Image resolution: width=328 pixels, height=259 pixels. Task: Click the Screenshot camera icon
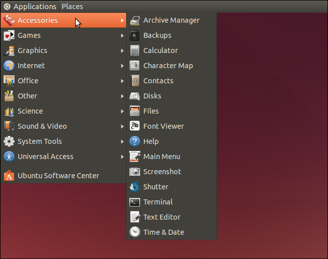tap(135, 172)
